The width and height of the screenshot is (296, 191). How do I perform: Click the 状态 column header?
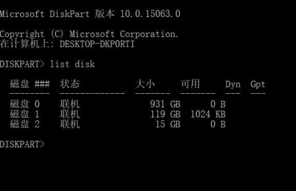[70, 84]
